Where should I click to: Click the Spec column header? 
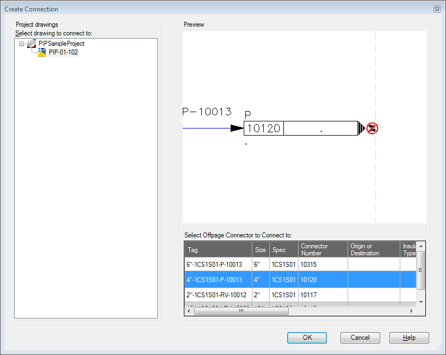(x=284, y=250)
